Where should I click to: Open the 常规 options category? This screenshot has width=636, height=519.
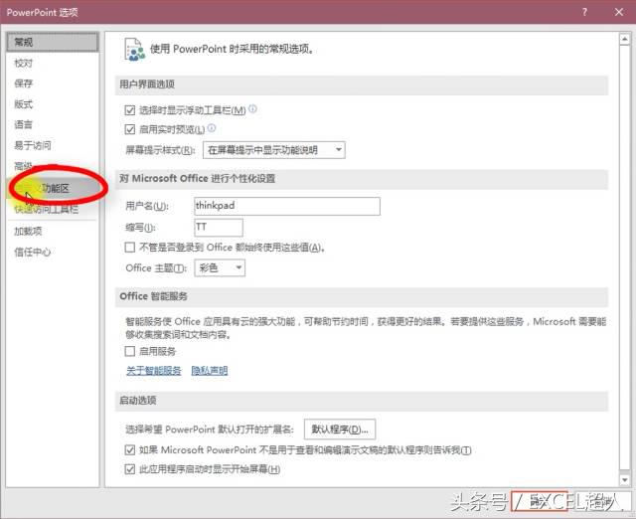point(53,42)
